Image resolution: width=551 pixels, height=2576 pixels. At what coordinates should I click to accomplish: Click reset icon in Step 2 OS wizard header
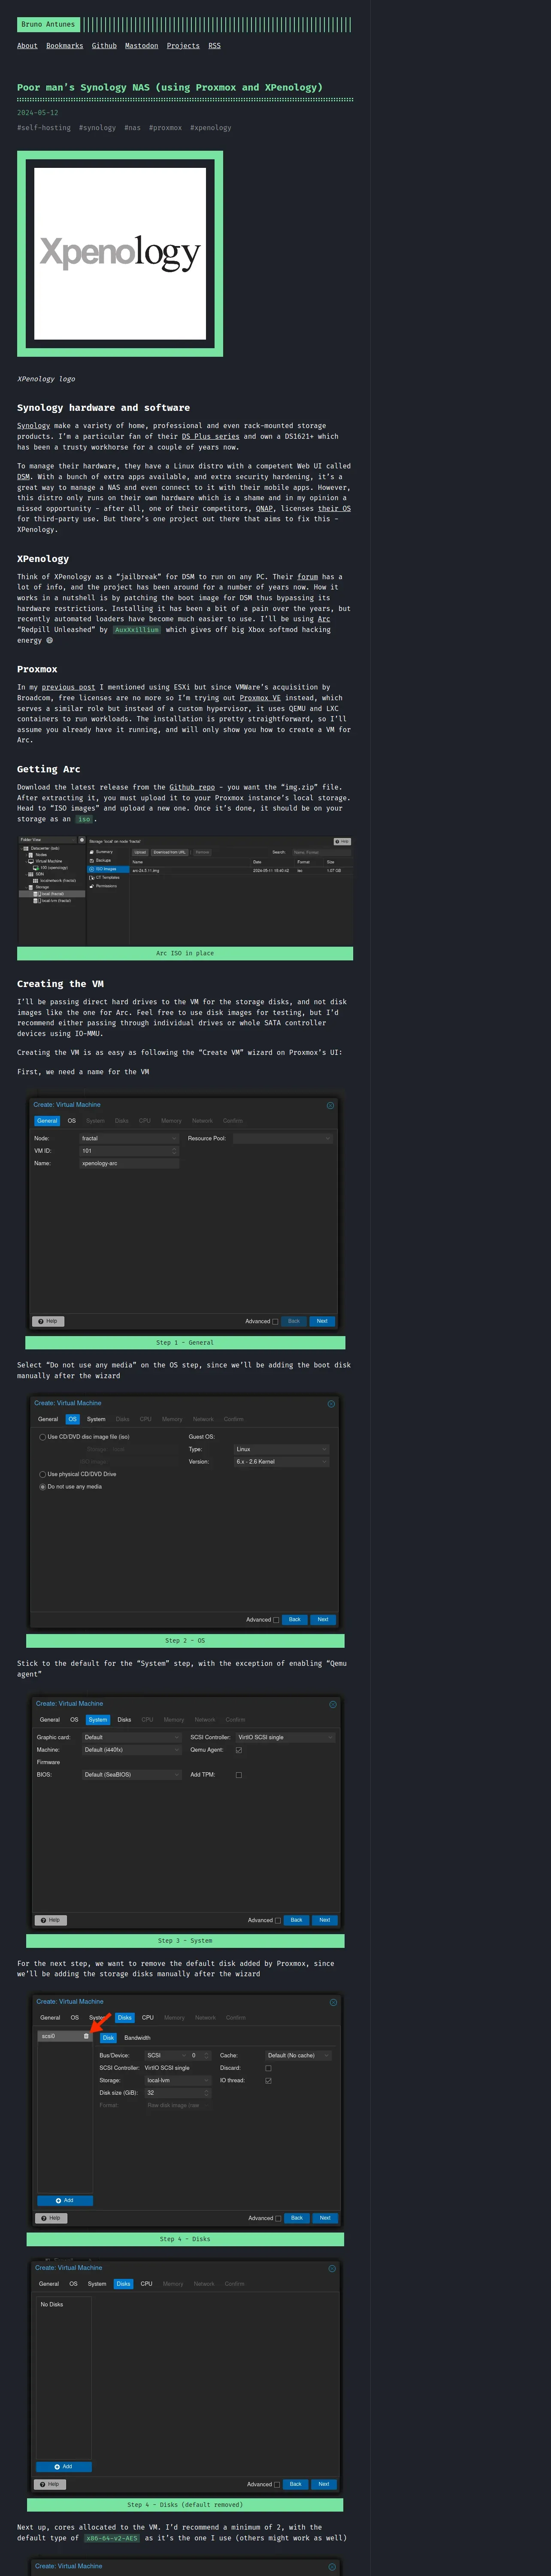(331, 1403)
